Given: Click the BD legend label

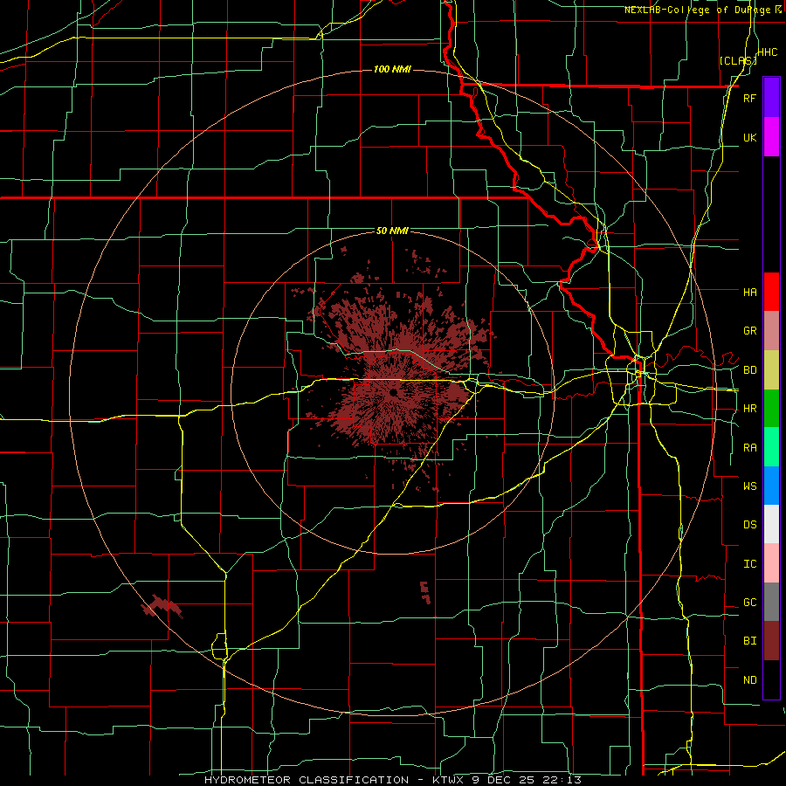Looking at the screenshot, I should pos(749,370).
